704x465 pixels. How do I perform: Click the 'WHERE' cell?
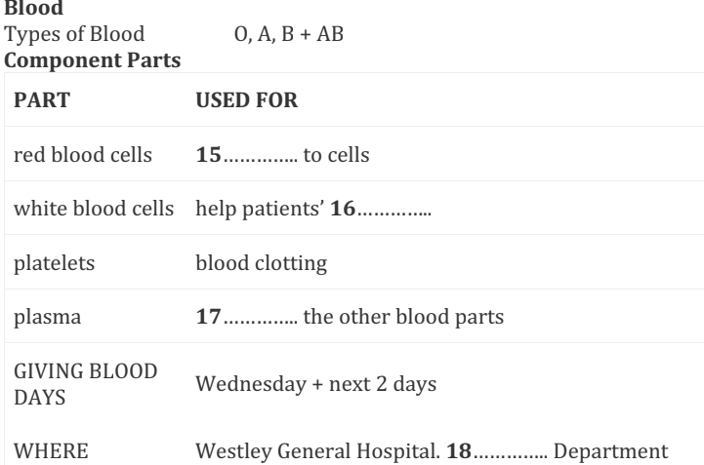point(51,451)
